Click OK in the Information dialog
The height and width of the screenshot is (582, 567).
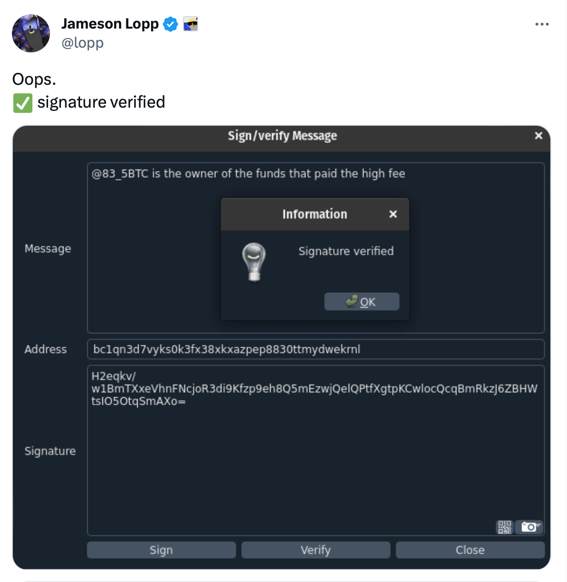pyautogui.click(x=362, y=301)
